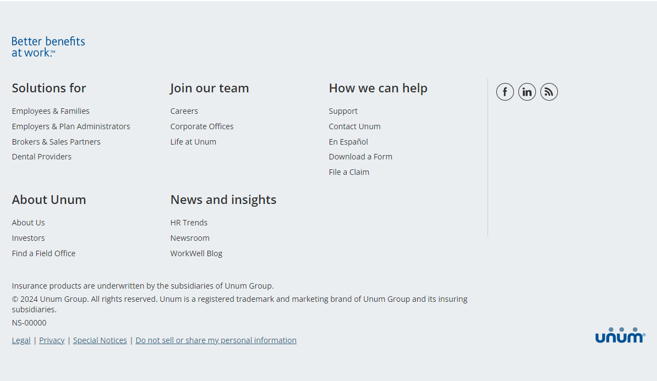Open the Privacy policy link
The width and height of the screenshot is (657, 381).
pyautogui.click(x=52, y=340)
